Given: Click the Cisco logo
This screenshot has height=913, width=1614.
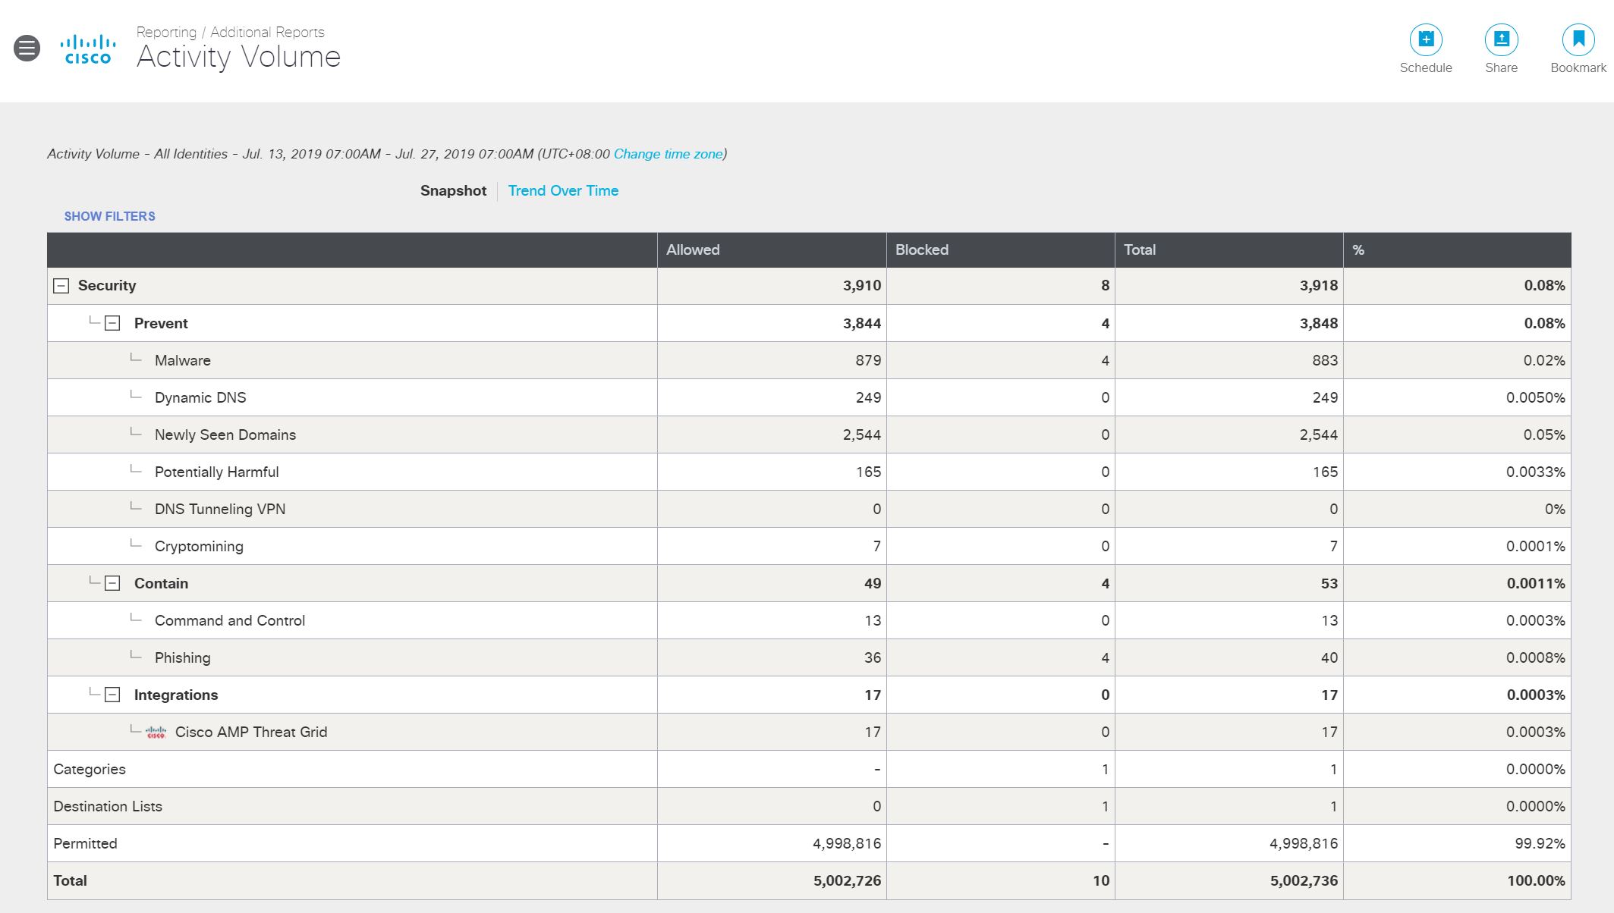Looking at the screenshot, I should (88, 49).
